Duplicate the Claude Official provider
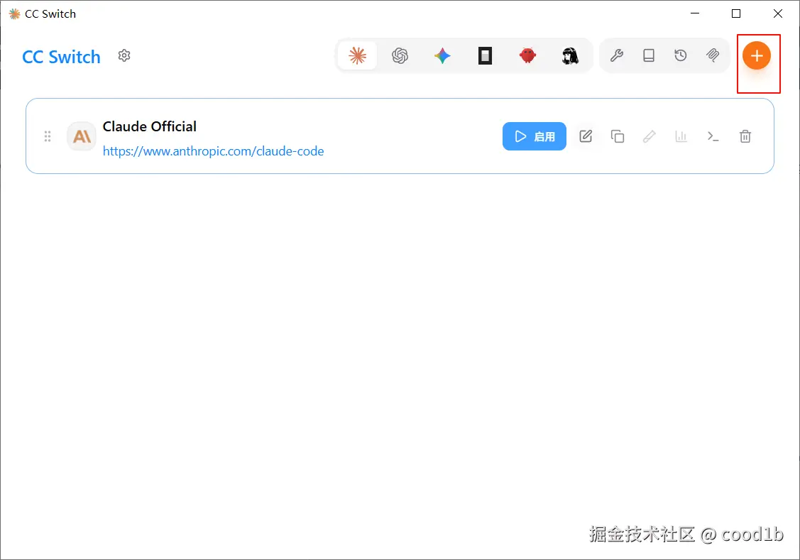The width and height of the screenshot is (800, 560). [x=618, y=136]
